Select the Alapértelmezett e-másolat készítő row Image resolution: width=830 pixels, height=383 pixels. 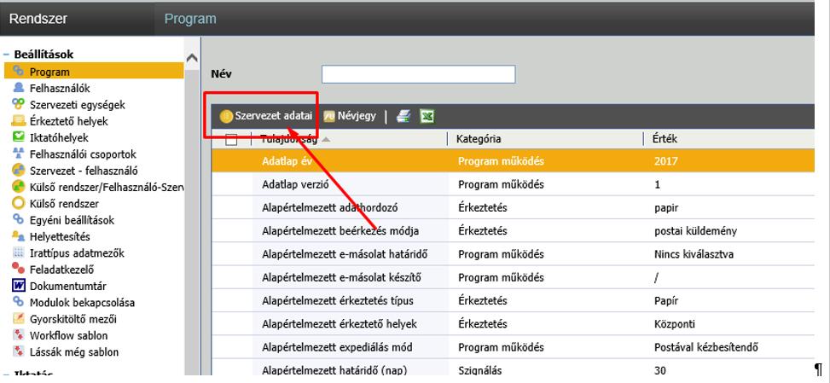[513, 277]
